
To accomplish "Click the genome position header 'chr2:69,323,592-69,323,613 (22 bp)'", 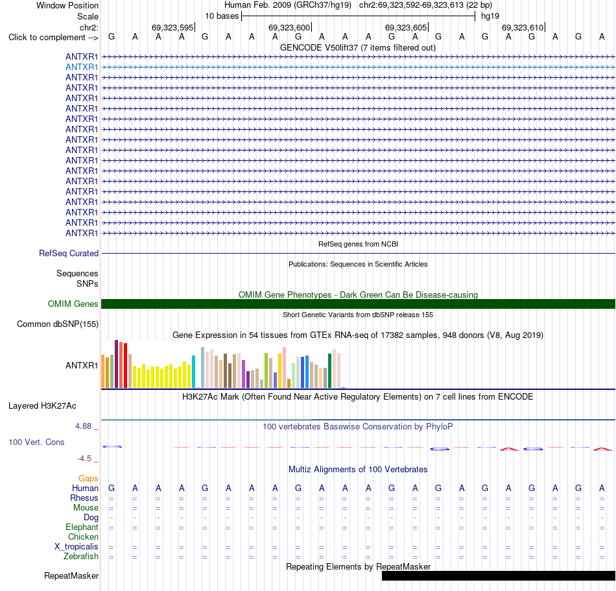I will point(425,5).
